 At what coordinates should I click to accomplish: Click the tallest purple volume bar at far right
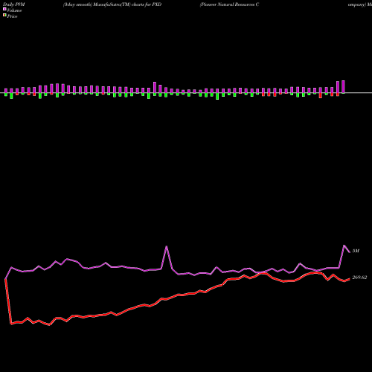[343, 86]
